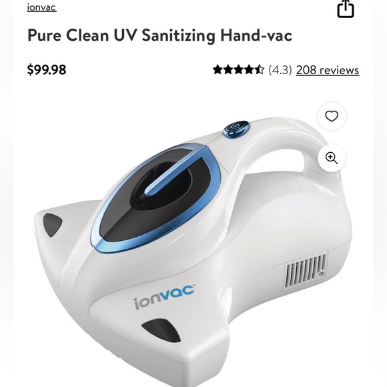Open the ionvac brand link

coord(42,7)
